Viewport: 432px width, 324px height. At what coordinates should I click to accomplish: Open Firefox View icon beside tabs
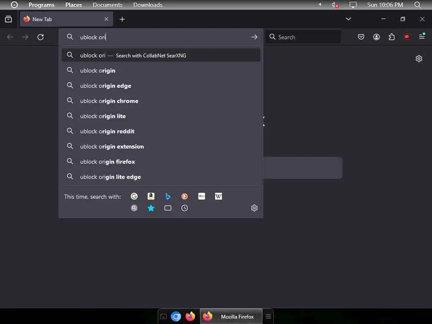[x=8, y=19]
